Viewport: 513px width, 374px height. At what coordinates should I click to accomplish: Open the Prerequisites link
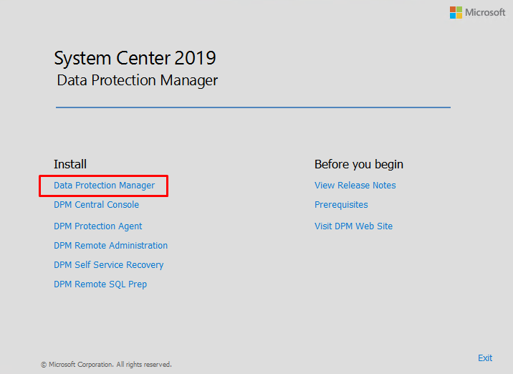341,204
